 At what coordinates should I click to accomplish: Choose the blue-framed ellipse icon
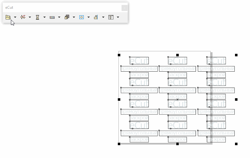82,17
